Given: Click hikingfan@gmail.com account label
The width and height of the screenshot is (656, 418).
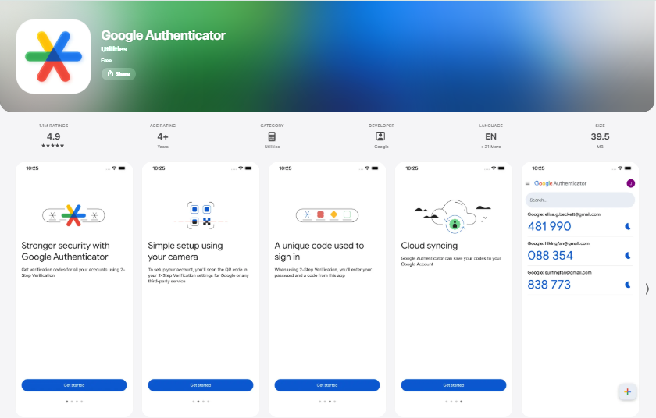Looking at the screenshot, I should [x=558, y=243].
